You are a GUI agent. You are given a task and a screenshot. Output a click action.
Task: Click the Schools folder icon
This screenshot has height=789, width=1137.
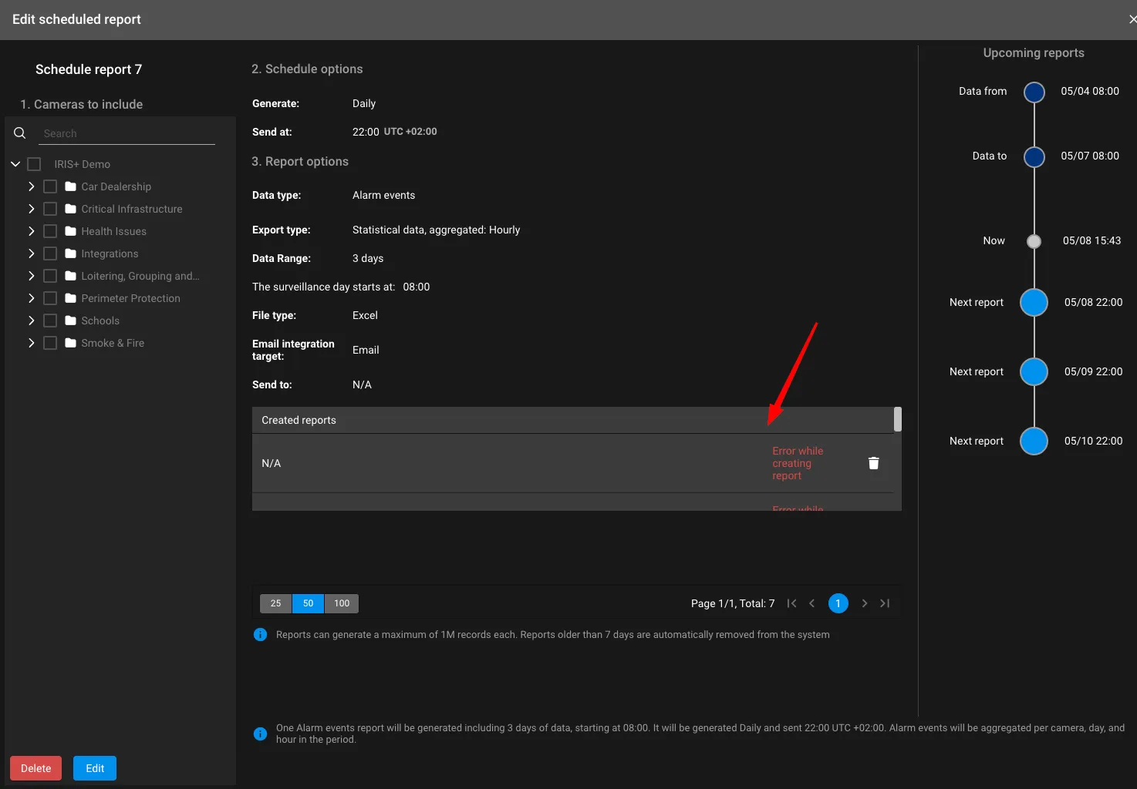click(x=71, y=321)
